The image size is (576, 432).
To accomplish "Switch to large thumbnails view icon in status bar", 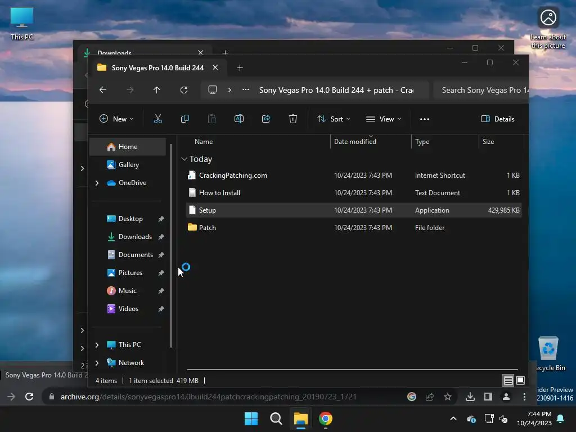I will (x=520, y=380).
